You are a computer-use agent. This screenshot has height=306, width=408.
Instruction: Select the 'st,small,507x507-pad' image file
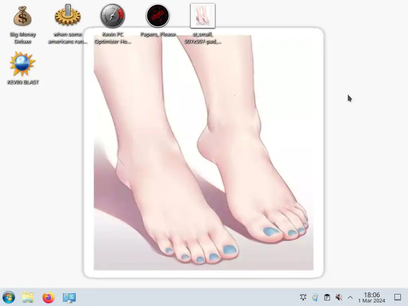tap(203, 16)
